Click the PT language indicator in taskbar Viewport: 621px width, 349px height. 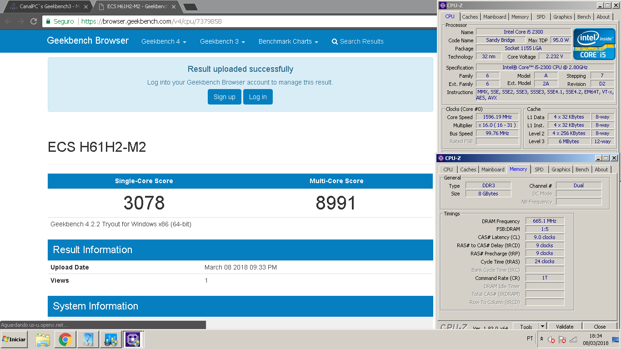tap(530, 339)
